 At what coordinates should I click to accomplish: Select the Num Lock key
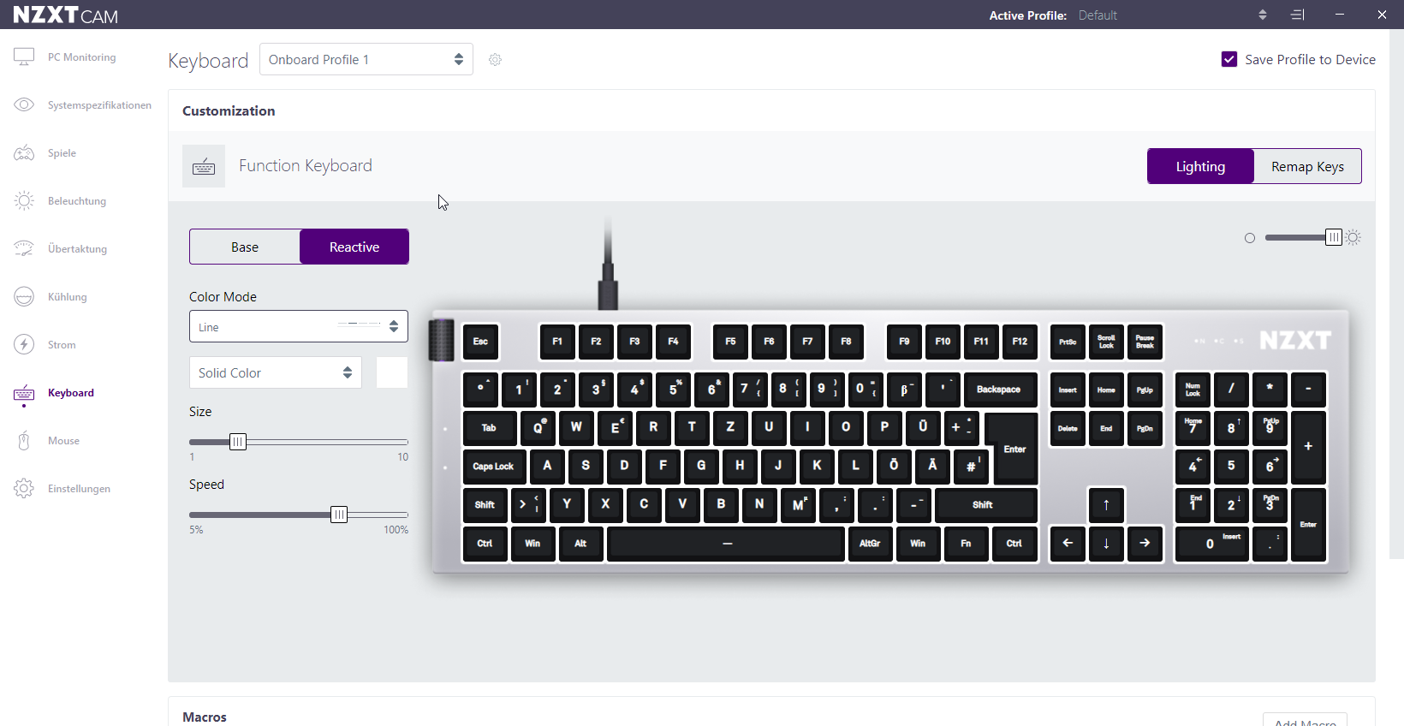coord(1193,390)
